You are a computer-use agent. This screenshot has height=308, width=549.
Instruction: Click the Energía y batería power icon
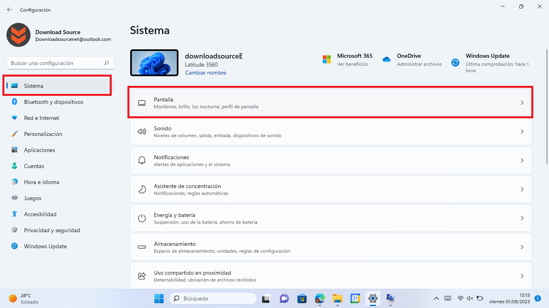click(142, 218)
